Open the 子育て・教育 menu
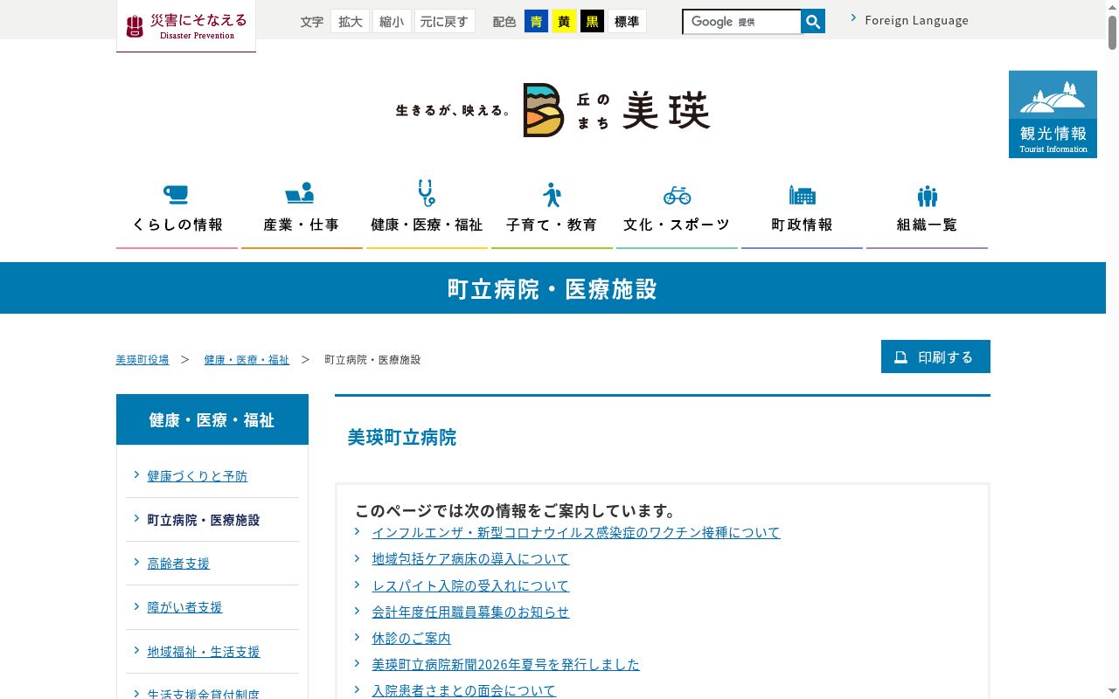Screen dimensions: 1119x699 [552, 213]
